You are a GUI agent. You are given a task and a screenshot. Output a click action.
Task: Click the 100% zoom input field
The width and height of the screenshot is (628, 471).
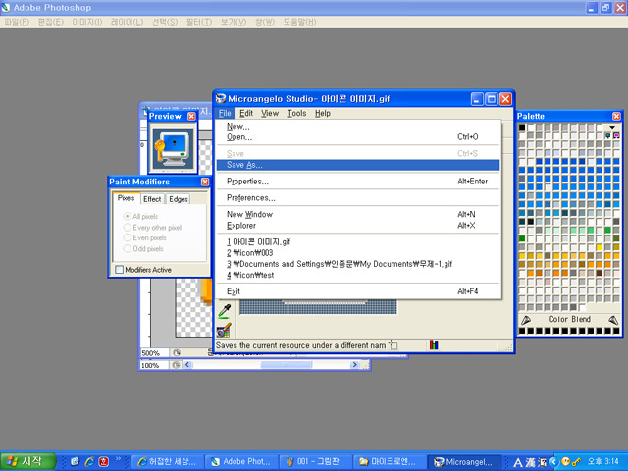(155, 365)
